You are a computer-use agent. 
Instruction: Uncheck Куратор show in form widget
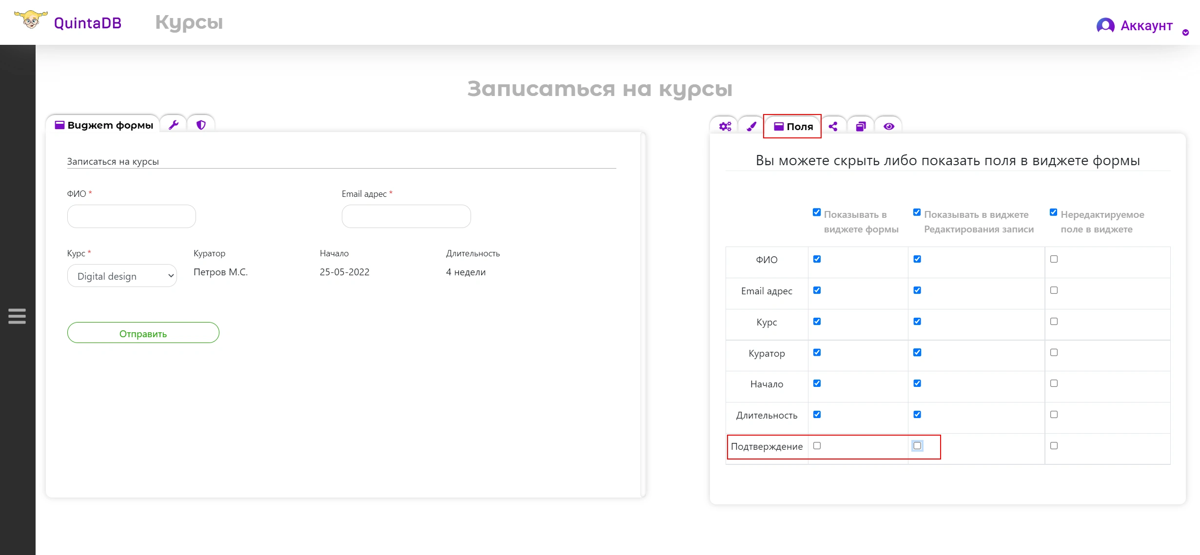(817, 353)
